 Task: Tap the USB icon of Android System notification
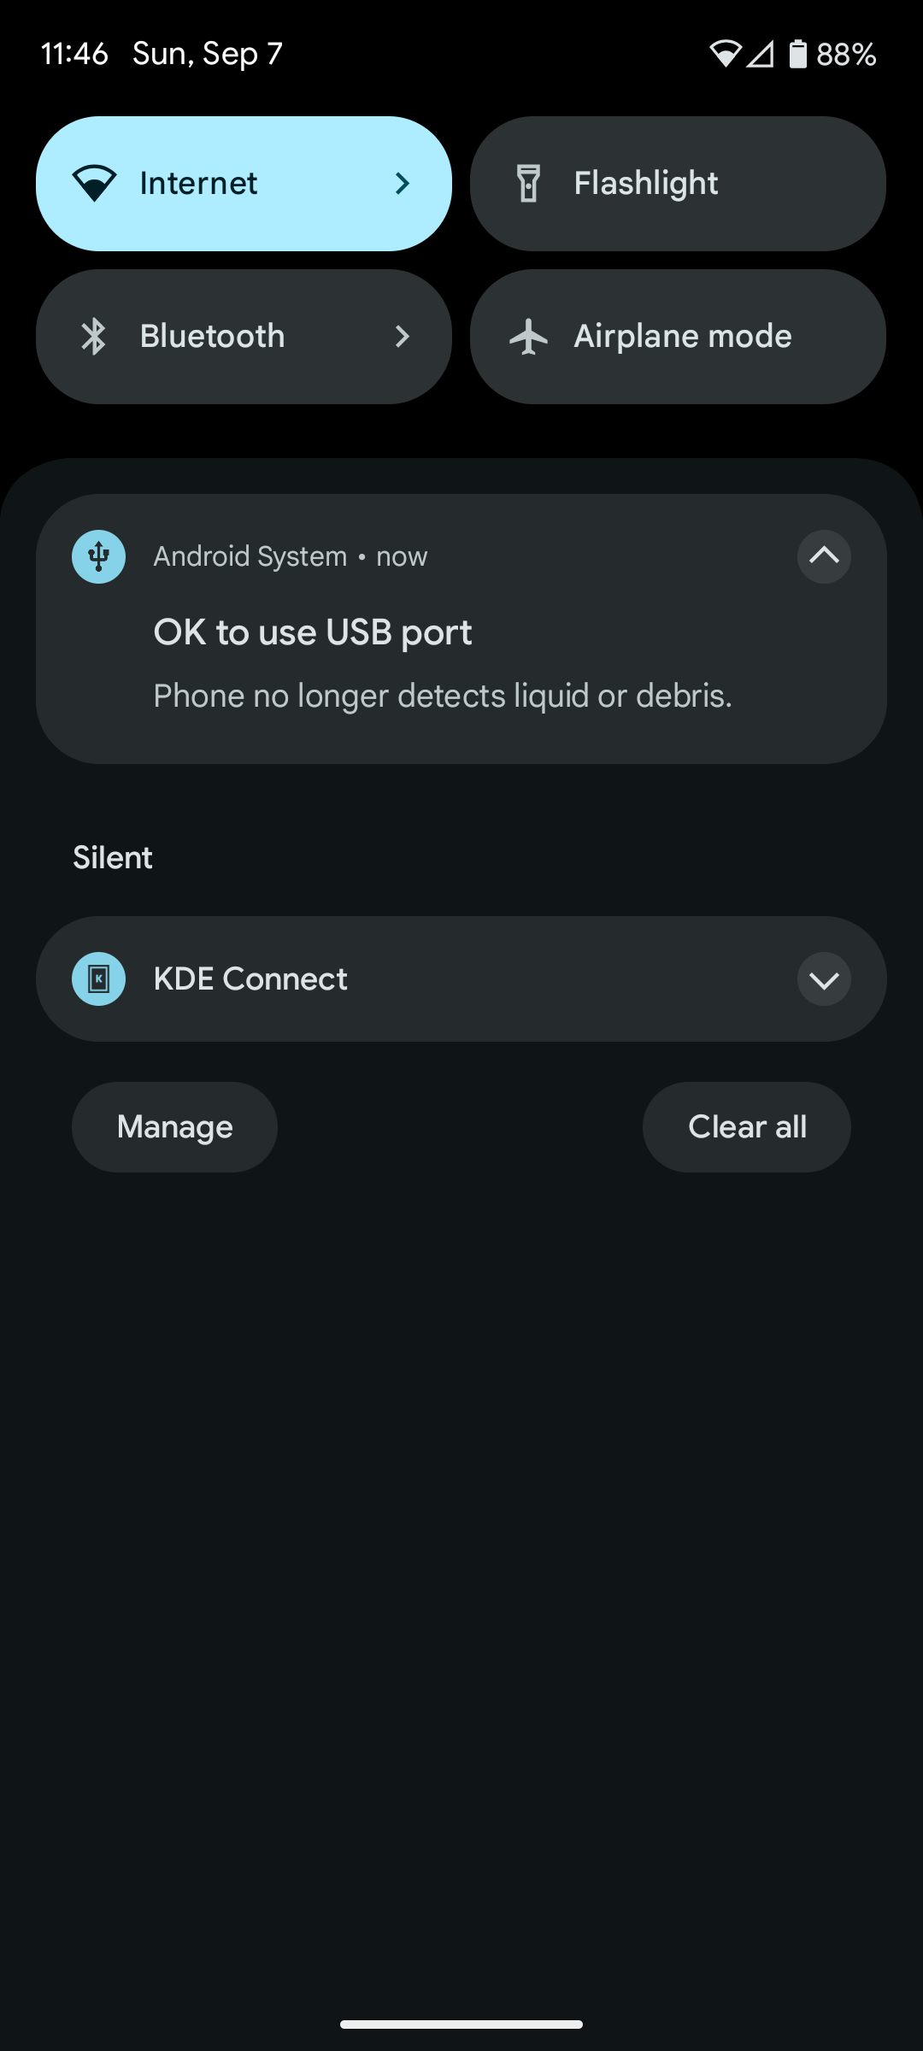[x=98, y=556]
